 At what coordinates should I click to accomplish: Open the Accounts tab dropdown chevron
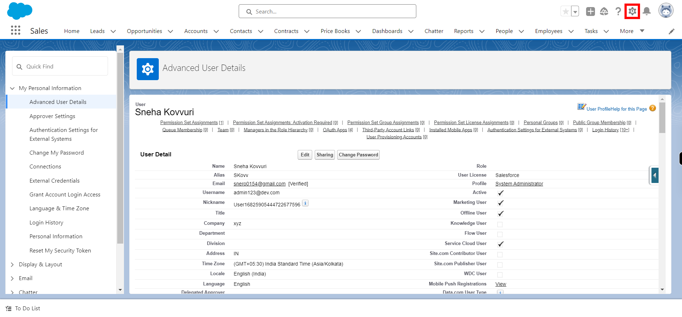[x=216, y=31]
